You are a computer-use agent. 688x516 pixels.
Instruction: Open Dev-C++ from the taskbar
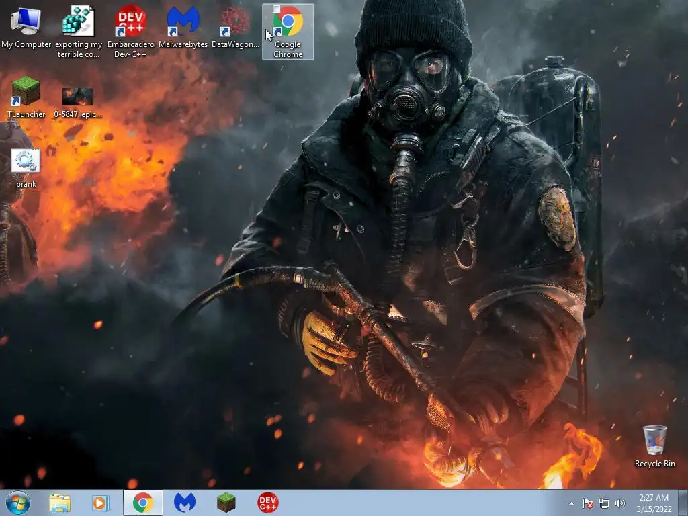coord(267,503)
